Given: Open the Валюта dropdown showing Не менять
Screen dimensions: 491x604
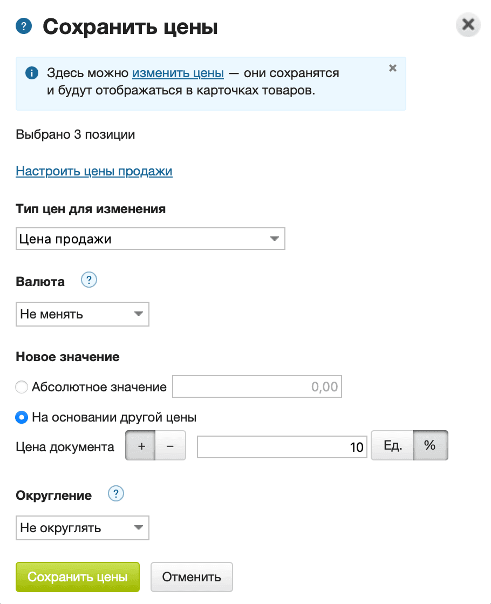Looking at the screenshot, I should 82,314.
